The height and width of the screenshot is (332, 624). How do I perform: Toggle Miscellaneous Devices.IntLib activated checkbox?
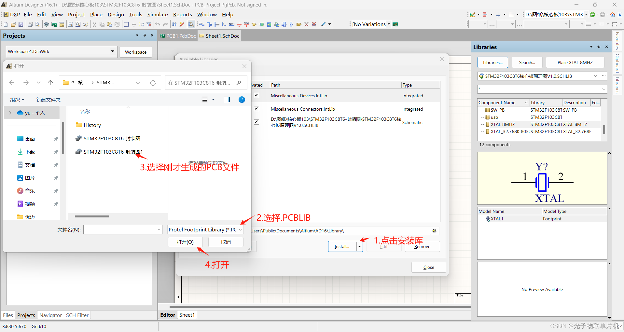[257, 95]
